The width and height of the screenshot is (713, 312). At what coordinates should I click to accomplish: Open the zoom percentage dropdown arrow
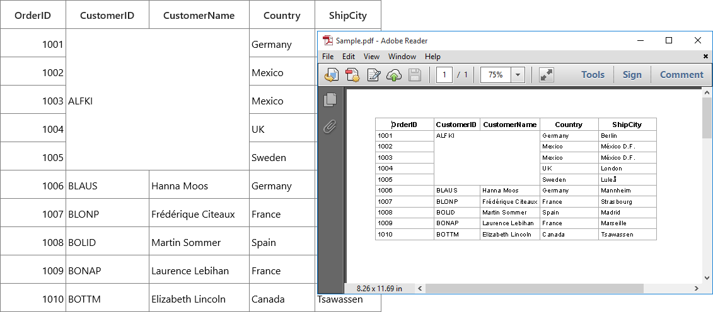click(x=518, y=75)
